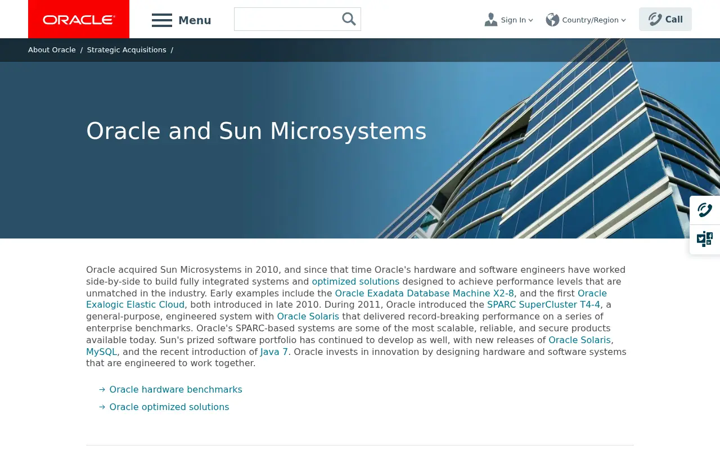Open Oracle hardware benchmarks link

coord(175,390)
